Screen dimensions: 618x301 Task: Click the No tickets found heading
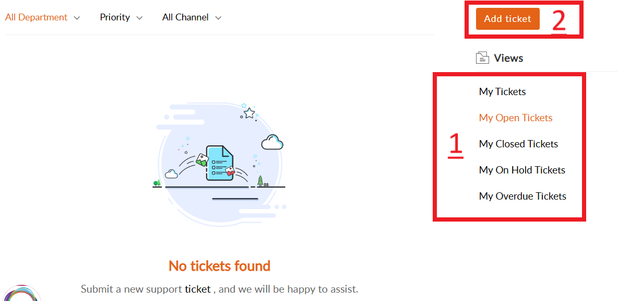click(x=219, y=266)
